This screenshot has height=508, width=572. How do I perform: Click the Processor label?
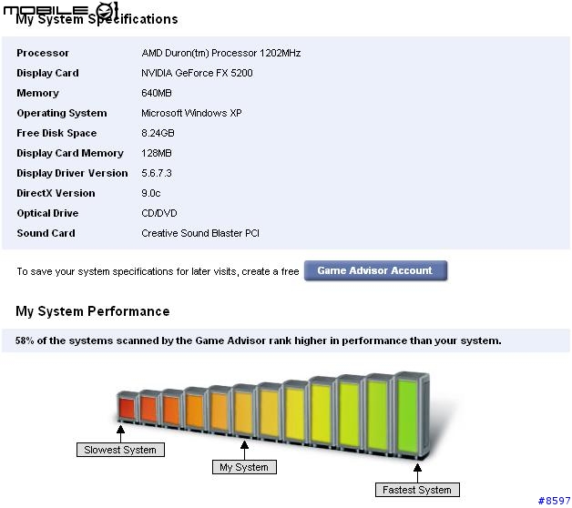pyautogui.click(x=43, y=53)
